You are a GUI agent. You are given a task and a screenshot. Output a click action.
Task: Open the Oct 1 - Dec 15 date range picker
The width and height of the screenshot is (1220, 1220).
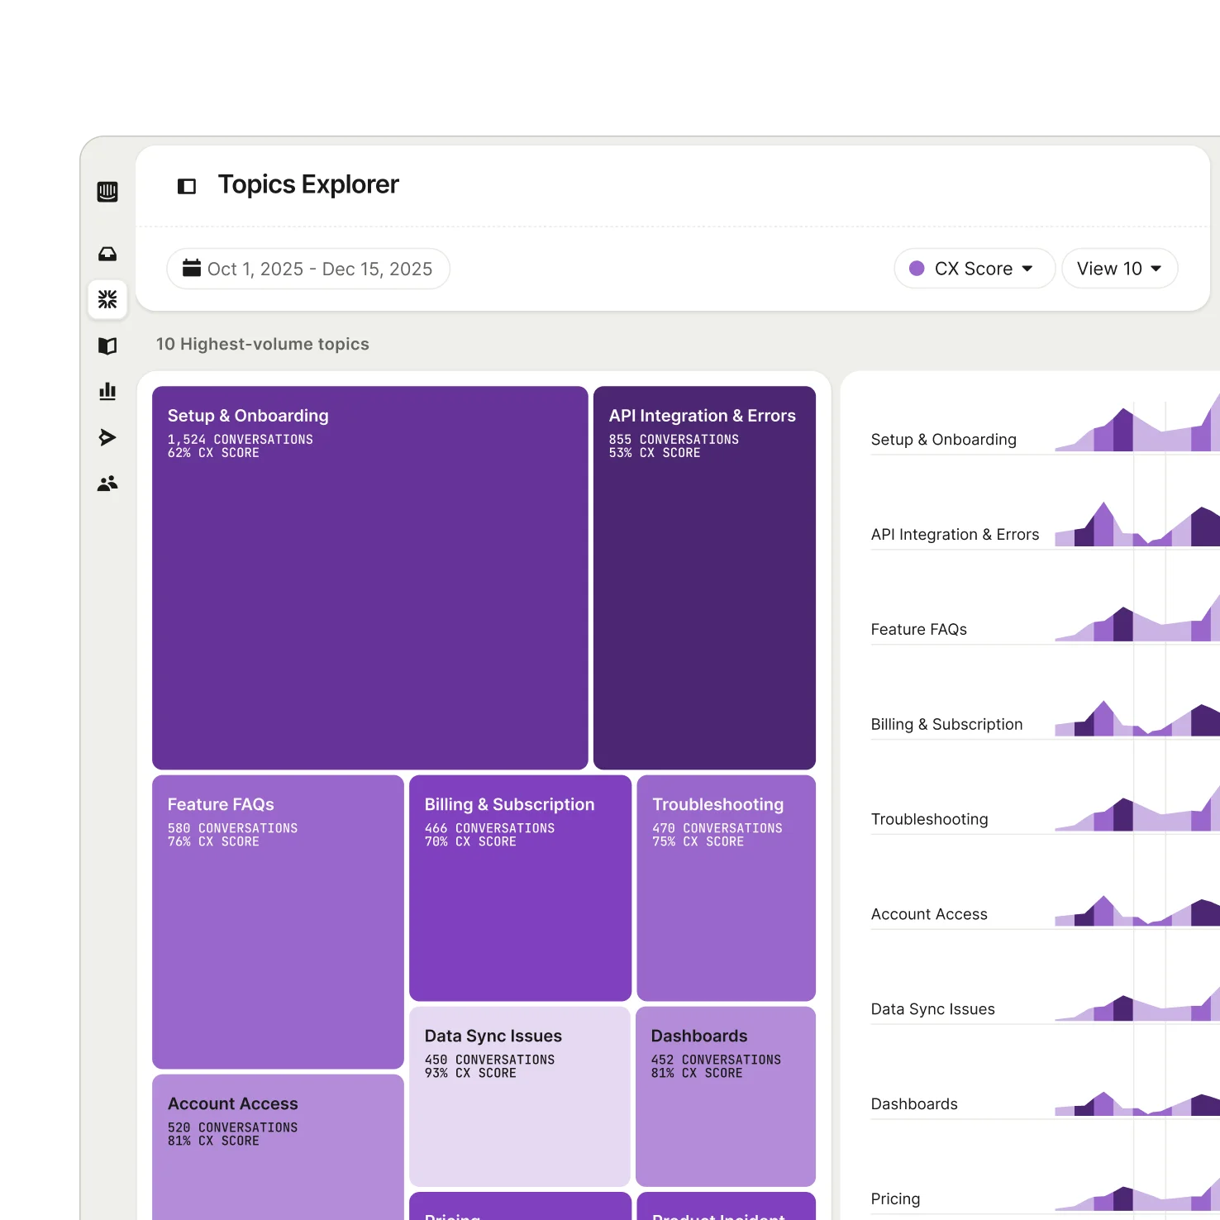click(307, 268)
